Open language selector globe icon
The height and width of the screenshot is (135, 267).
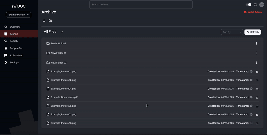[x=255, y=5]
